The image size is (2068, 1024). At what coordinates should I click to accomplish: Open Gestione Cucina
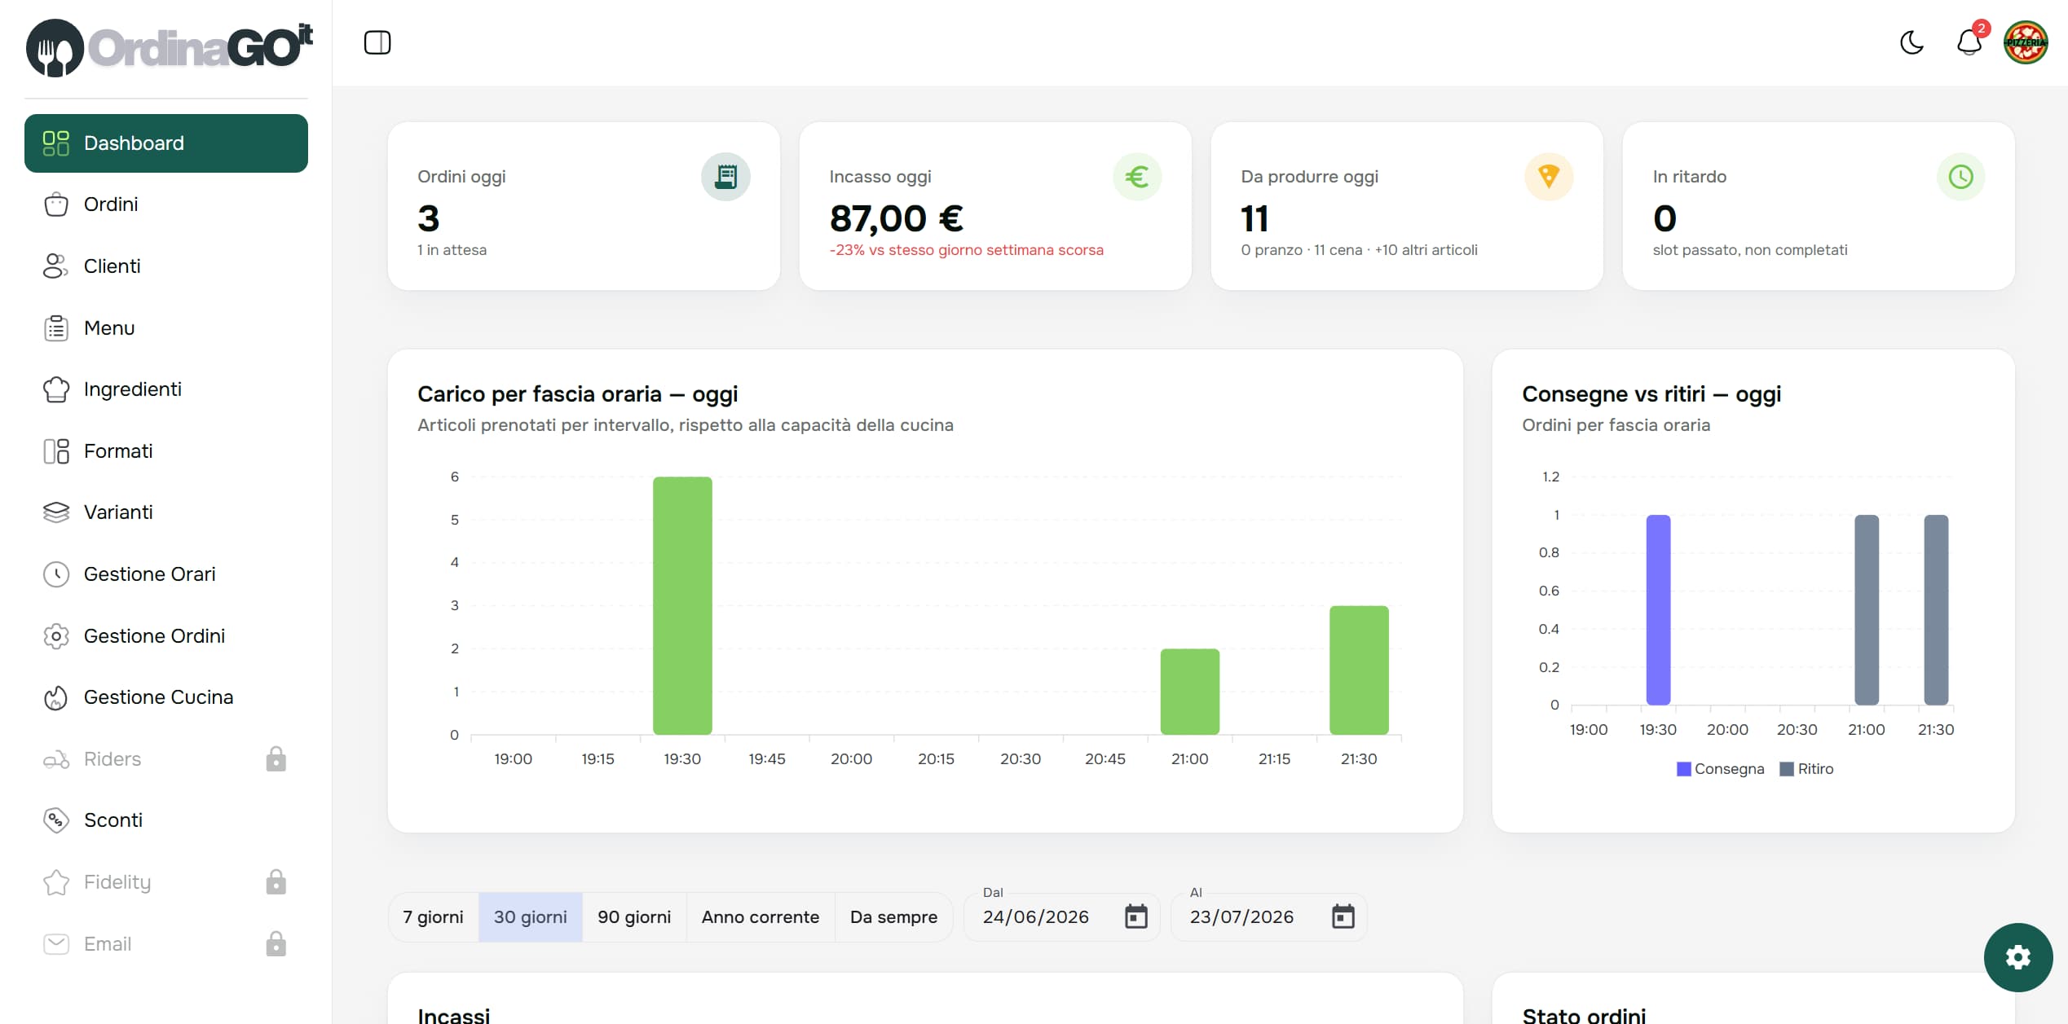[166, 697]
